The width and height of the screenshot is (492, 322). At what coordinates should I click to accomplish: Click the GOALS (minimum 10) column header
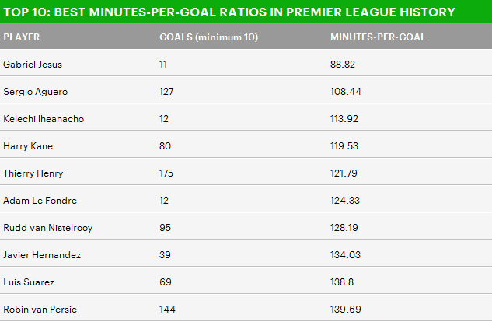[208, 37]
